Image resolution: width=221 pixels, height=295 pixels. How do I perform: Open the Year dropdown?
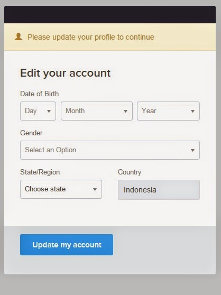tap(168, 111)
